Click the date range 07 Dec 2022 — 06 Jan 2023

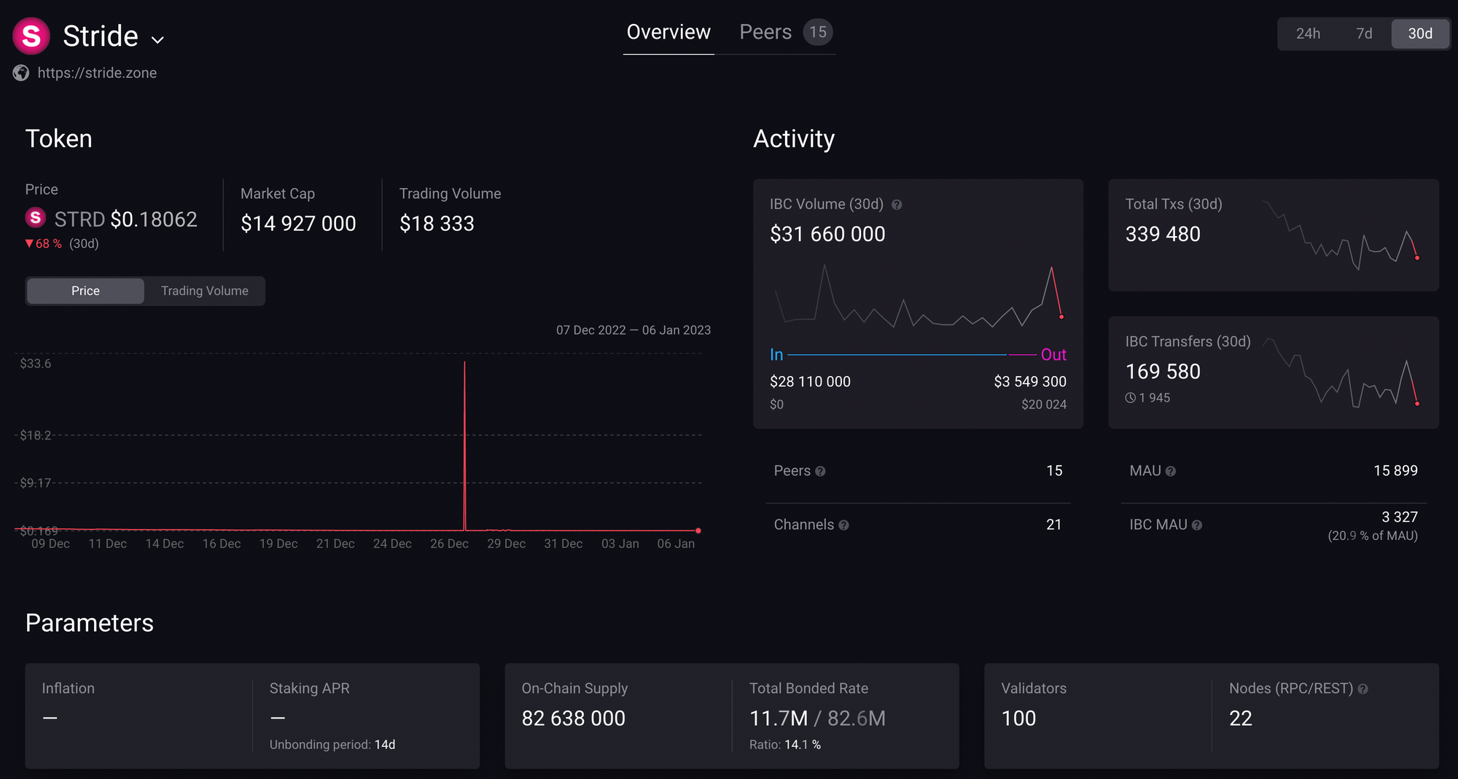tap(634, 330)
